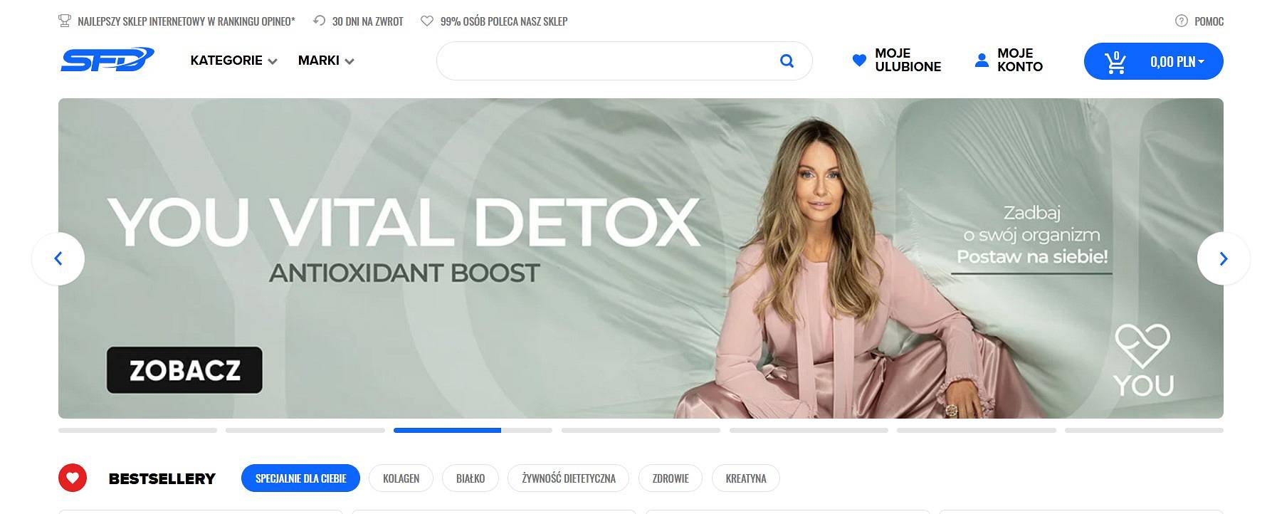1272x514 pixels.
Task: Open Moje Ulubione link
Action: (897, 61)
